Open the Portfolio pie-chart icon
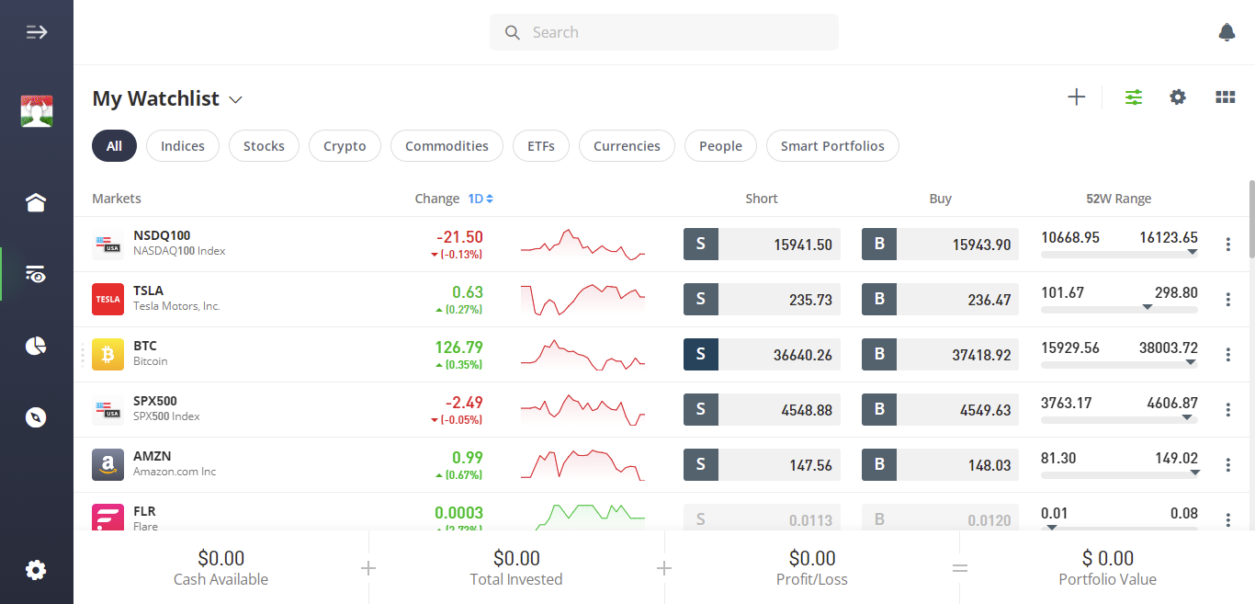Viewport: 1255px width, 604px height. point(35,346)
